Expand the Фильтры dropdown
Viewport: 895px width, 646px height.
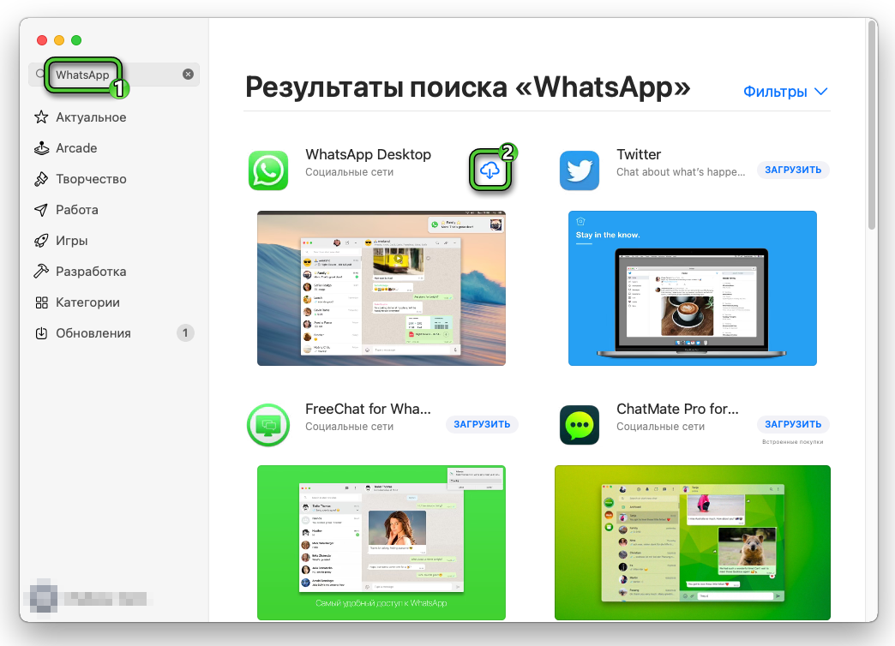[x=785, y=92]
